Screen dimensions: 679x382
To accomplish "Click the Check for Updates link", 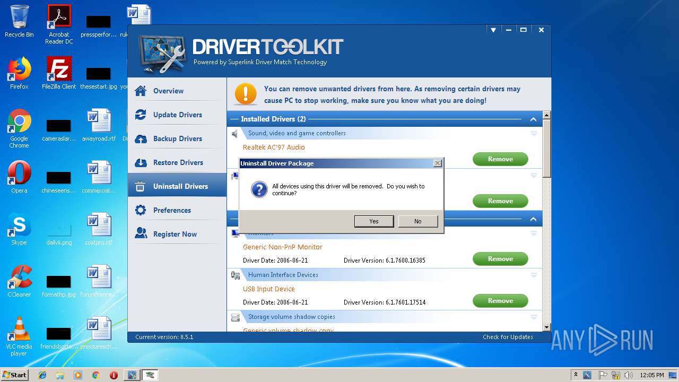I will pos(508,337).
